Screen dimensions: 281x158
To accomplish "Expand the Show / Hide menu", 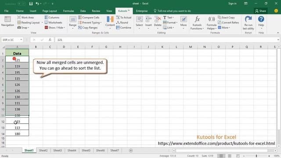I will pos(54,28).
